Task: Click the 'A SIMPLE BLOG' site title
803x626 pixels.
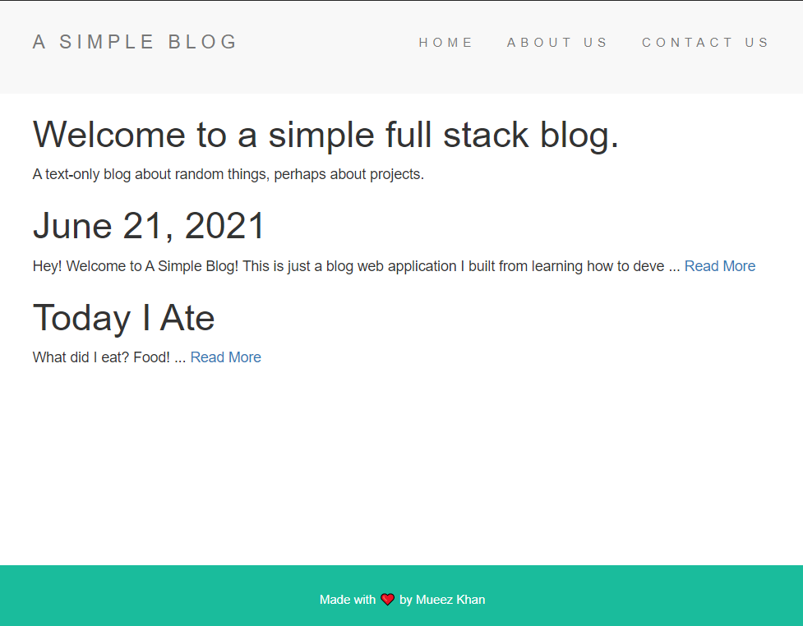Action: [x=134, y=41]
